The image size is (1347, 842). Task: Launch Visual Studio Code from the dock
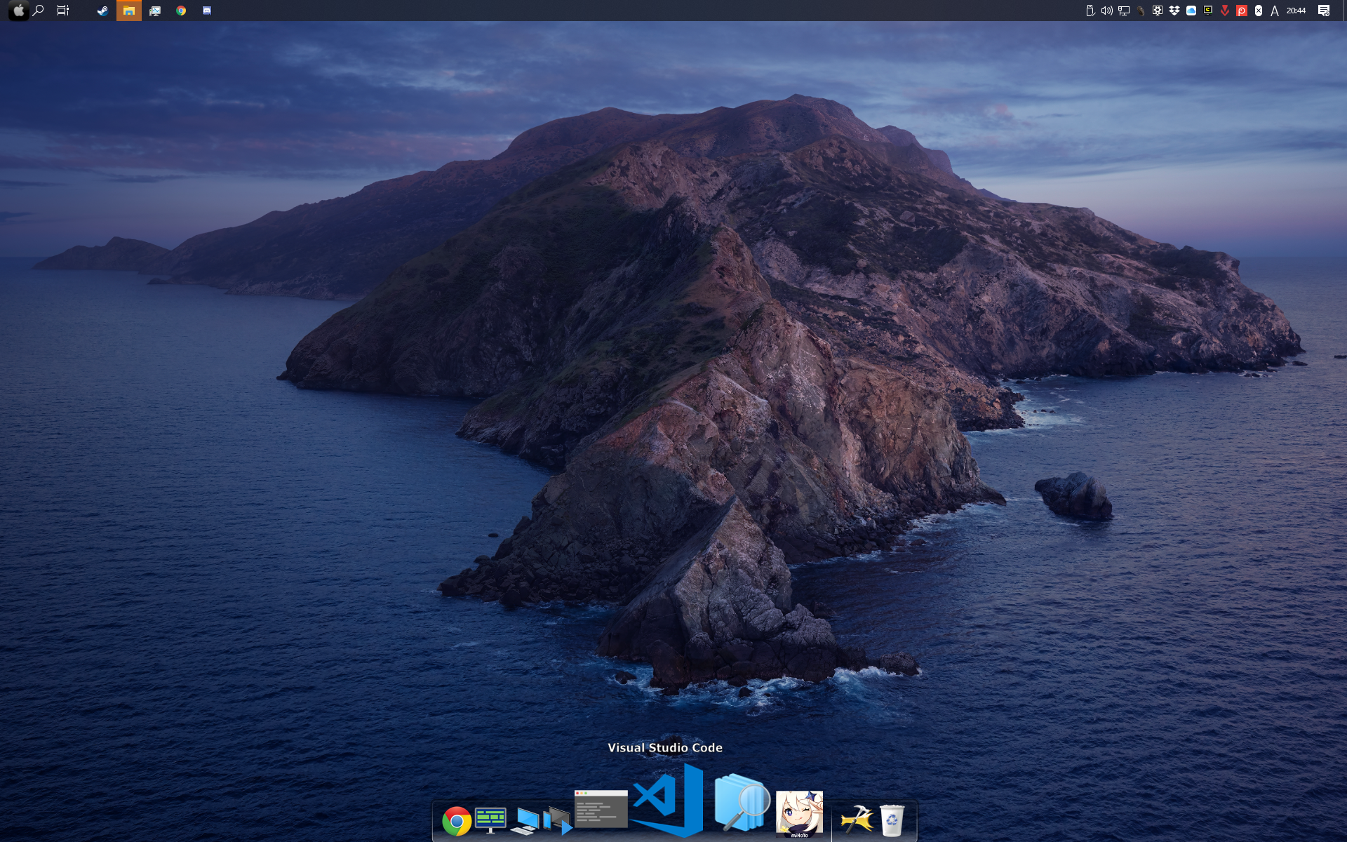point(667,800)
